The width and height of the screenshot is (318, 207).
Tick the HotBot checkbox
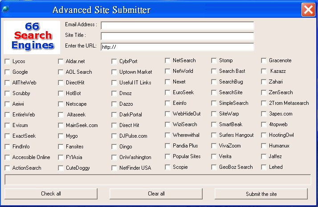pyautogui.click(x=61, y=93)
